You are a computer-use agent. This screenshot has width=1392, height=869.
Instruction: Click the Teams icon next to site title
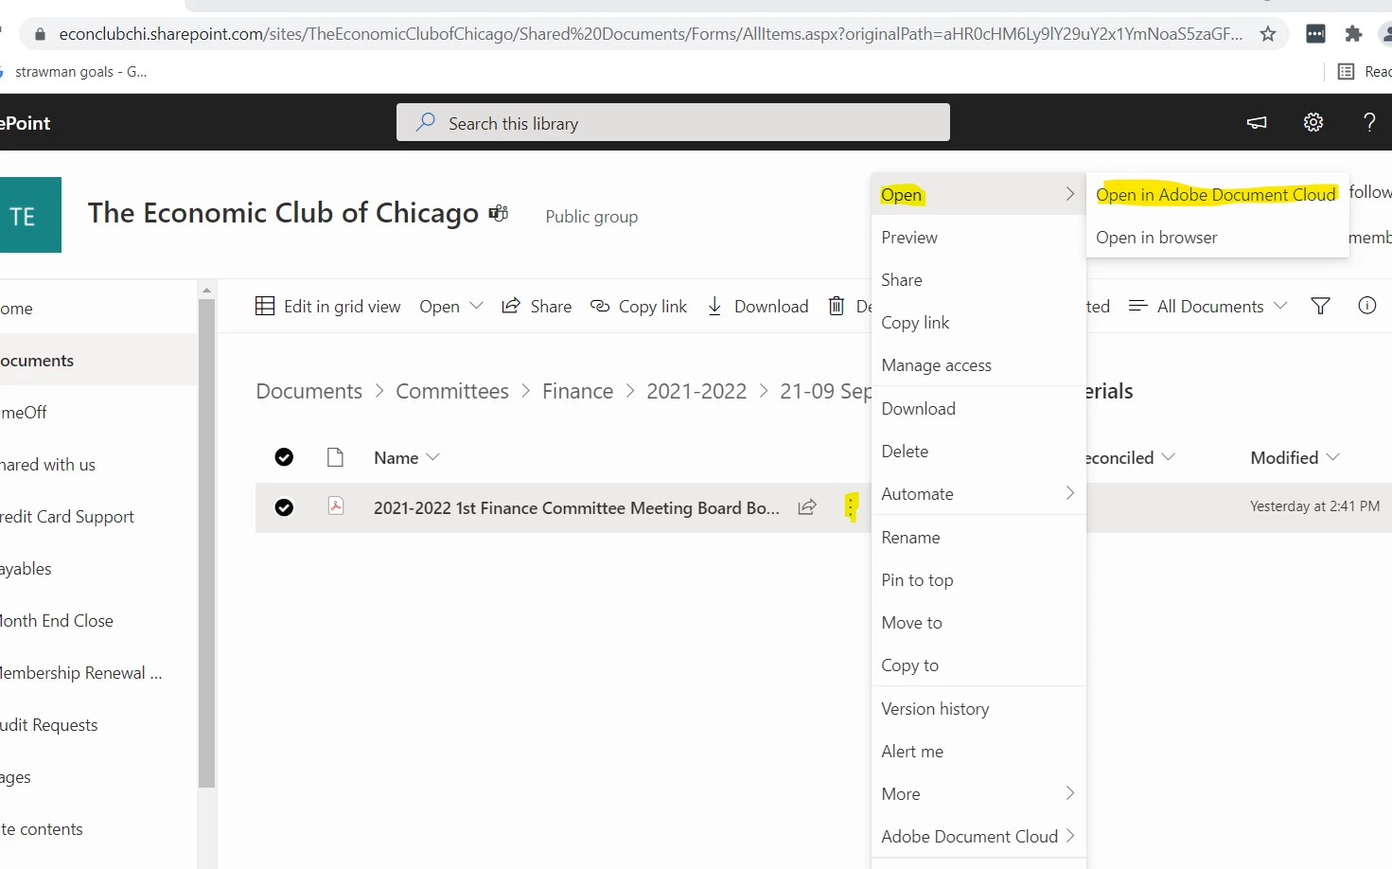499,213
